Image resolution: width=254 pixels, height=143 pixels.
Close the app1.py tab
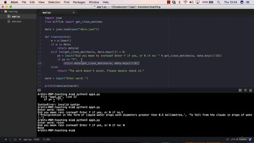click(73, 12)
